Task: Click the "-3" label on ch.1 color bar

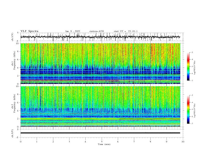Action: pyautogui.click(x=192, y=52)
